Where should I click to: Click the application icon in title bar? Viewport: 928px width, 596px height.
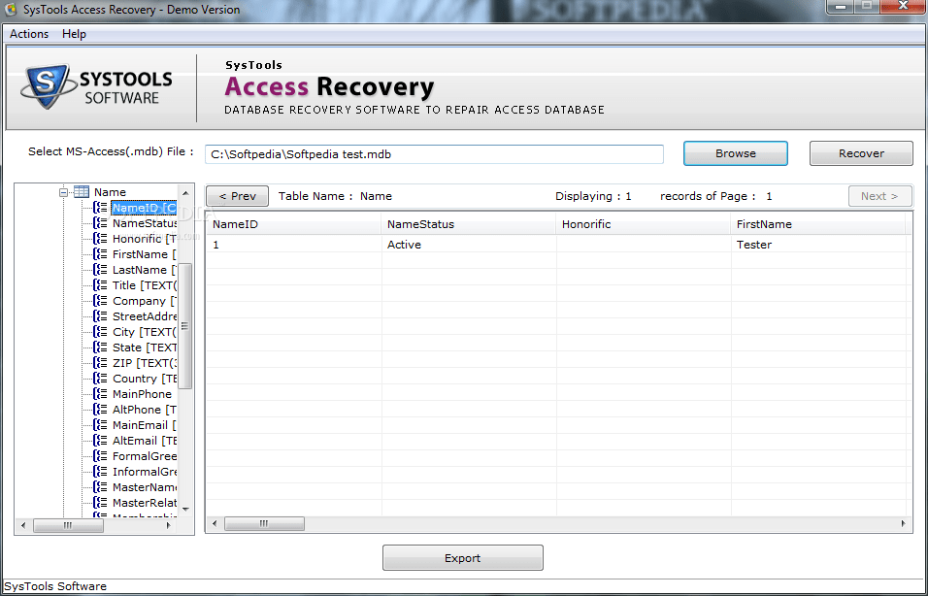click(12, 10)
